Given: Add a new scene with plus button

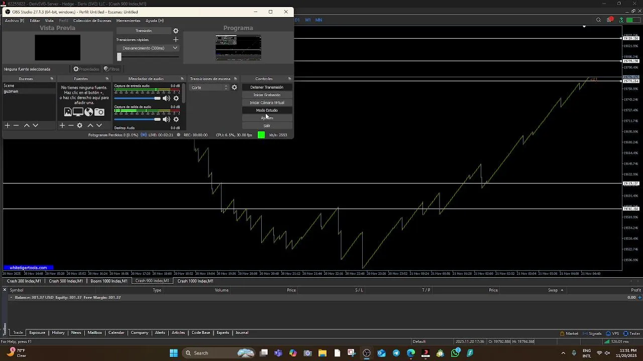Looking at the screenshot, I should click(x=8, y=125).
